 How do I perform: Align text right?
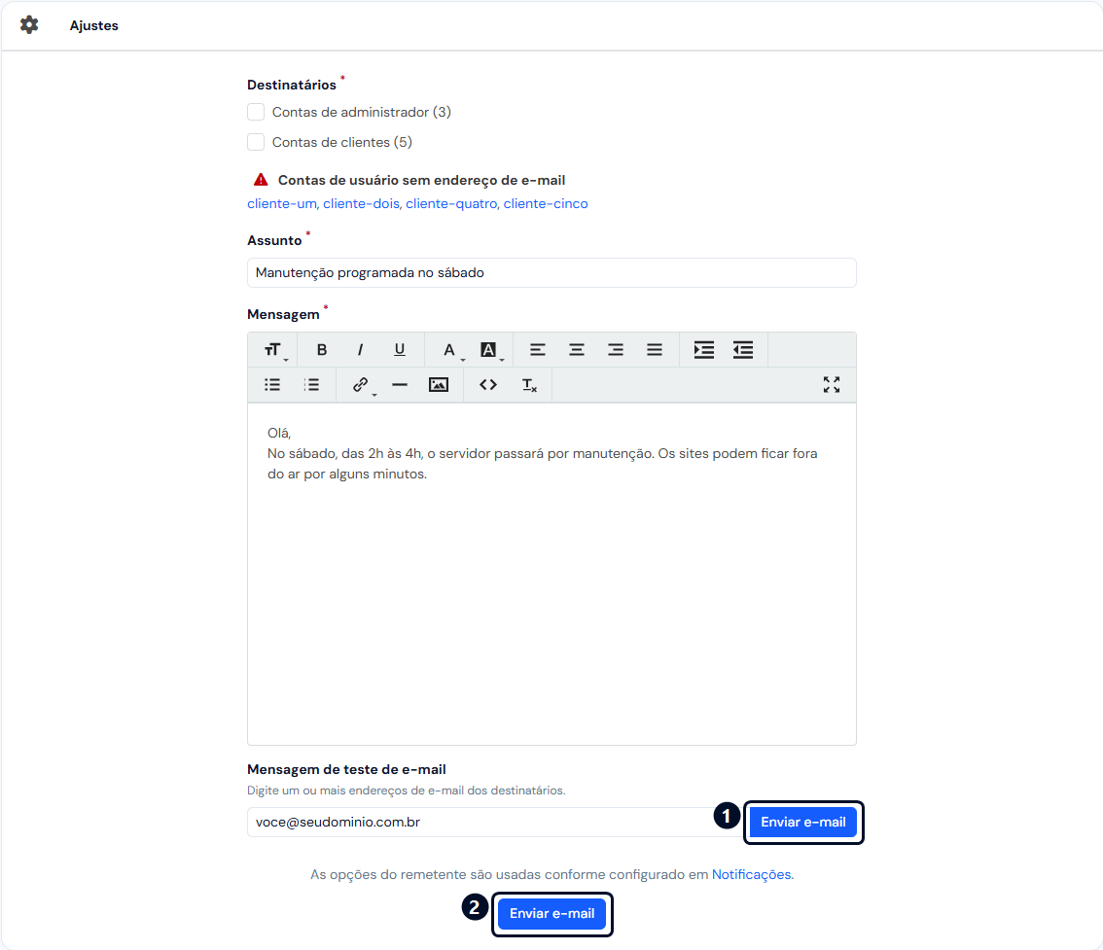616,350
